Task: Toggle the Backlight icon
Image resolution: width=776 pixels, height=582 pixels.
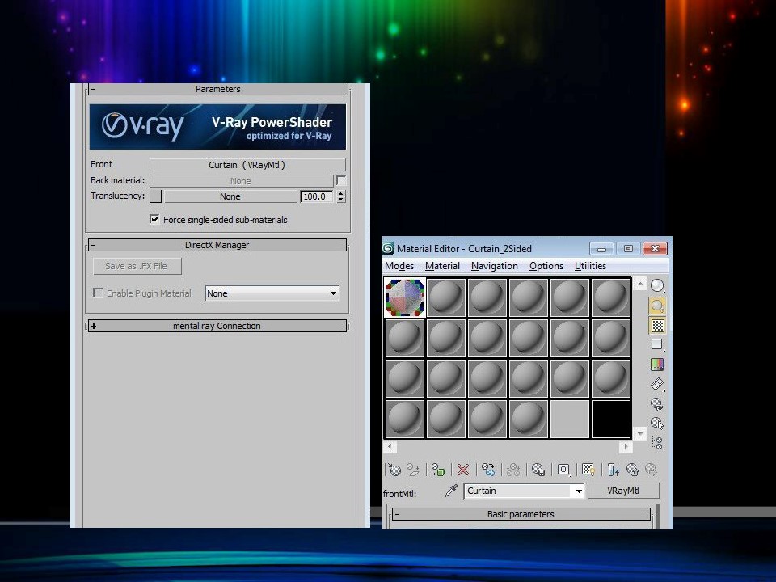Action: pyautogui.click(x=656, y=306)
